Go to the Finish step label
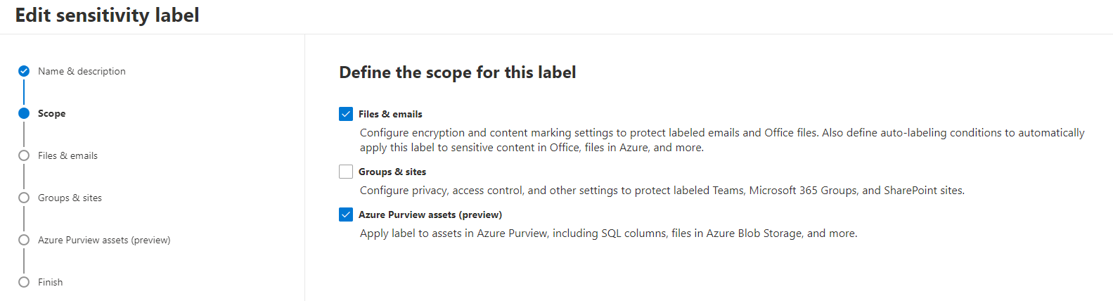Screen dimensions: 1113x301 pyautogui.click(x=50, y=282)
